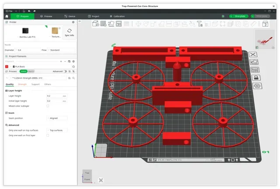
Task: Switch process scope to Global
Action: coord(23,71)
